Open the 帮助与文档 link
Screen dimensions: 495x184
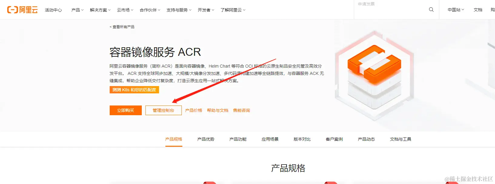[x=218, y=110]
